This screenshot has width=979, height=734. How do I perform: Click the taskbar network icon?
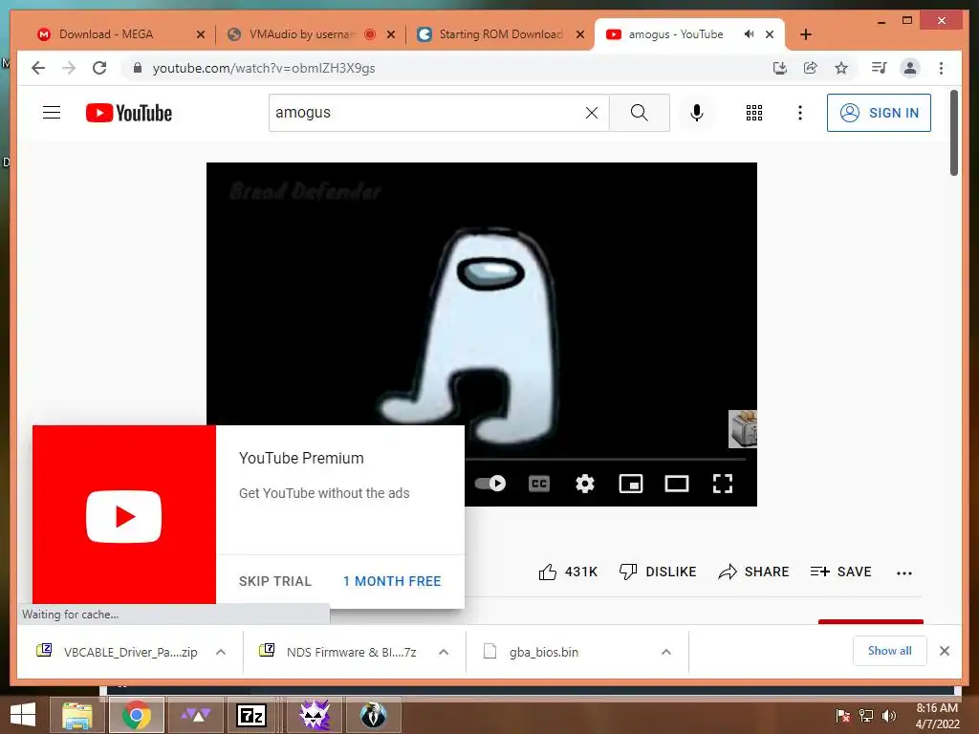click(866, 716)
